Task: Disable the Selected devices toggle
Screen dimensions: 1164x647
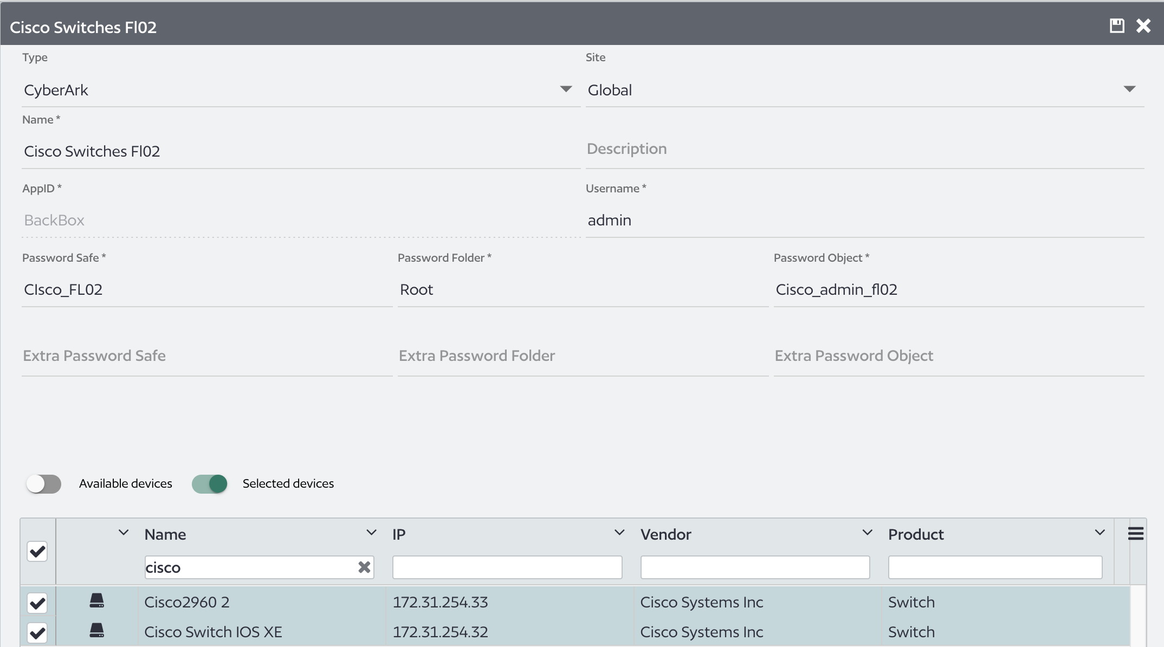Action: [209, 483]
